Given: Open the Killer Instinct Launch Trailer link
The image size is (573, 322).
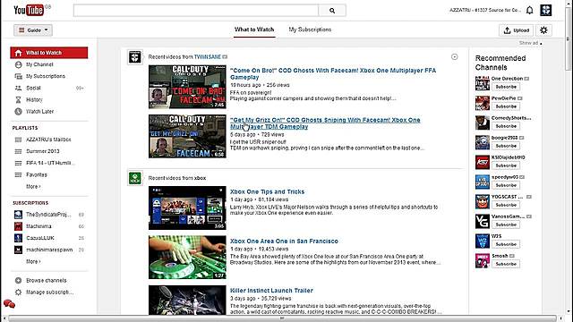Looking at the screenshot, I should [271, 291].
